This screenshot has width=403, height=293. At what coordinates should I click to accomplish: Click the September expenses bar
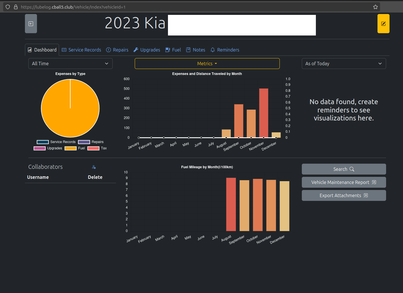coord(239,121)
